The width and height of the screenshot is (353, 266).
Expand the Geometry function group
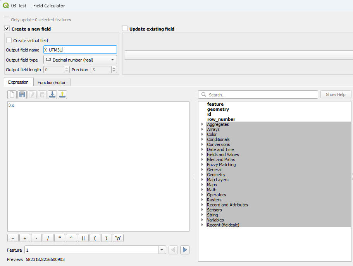tap(202, 175)
